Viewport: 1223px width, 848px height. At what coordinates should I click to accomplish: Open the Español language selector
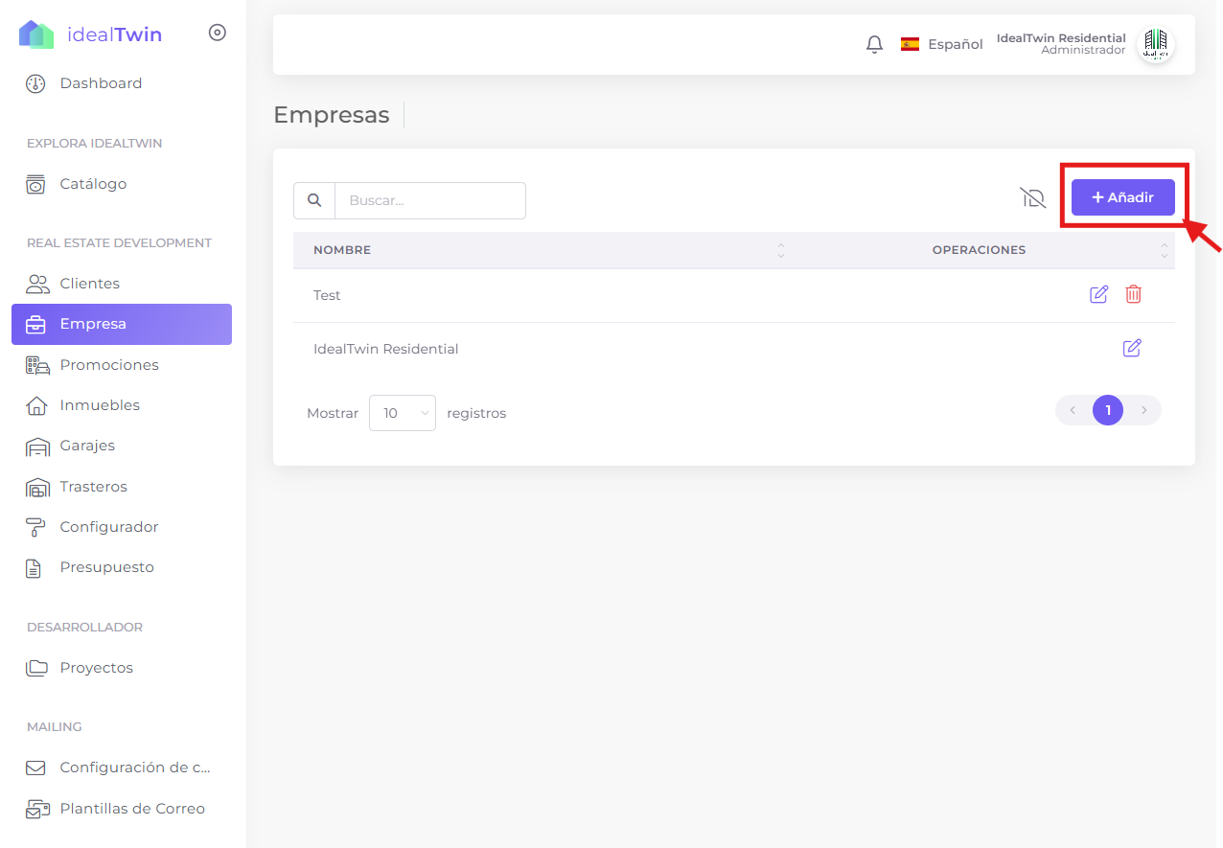click(941, 44)
